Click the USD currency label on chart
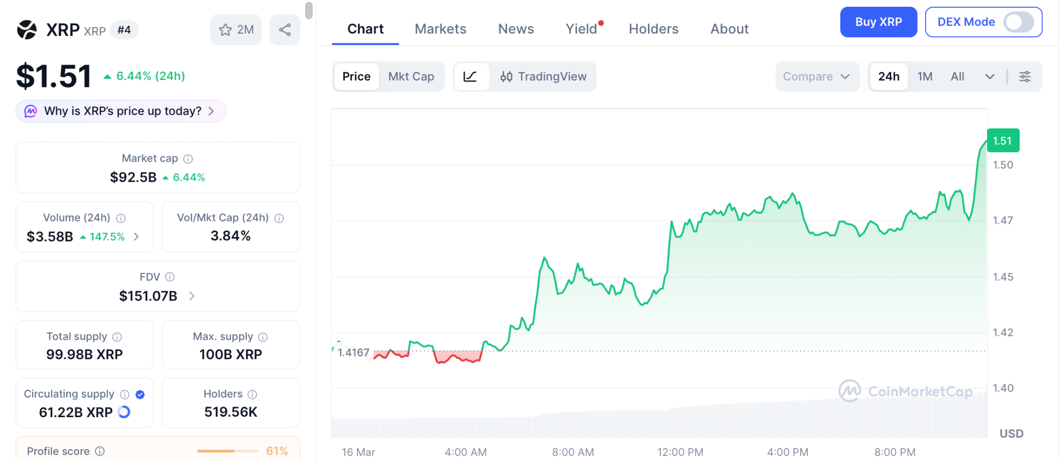 (1011, 434)
